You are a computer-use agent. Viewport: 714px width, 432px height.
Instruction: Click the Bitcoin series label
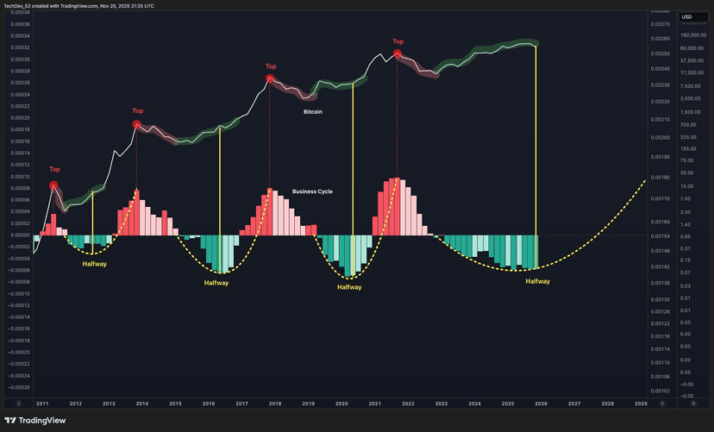(x=312, y=112)
